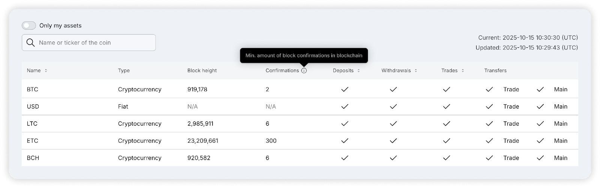Click the BTC asset name
The height and width of the screenshot is (188, 600).
[33, 89]
